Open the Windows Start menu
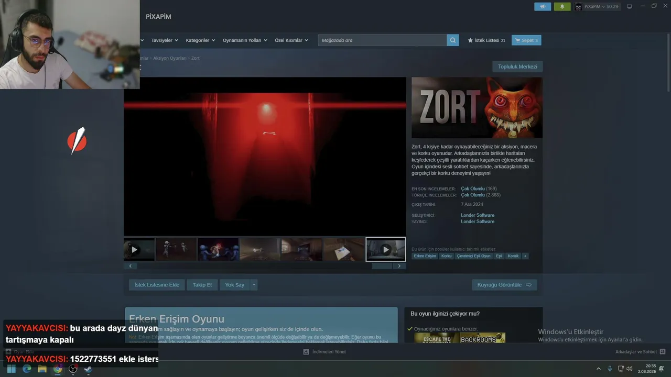Image resolution: width=671 pixels, height=377 pixels. [x=11, y=369]
